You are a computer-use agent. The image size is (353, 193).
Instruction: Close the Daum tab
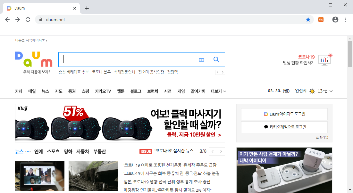tap(75, 8)
